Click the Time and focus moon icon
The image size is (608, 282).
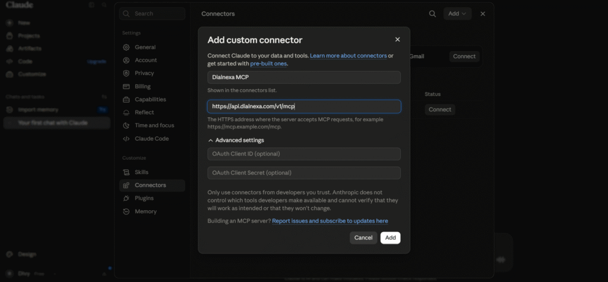[x=126, y=125]
